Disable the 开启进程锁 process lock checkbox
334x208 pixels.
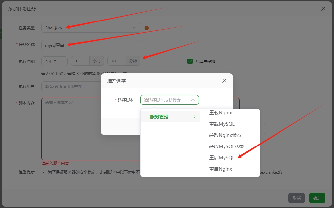click(x=190, y=61)
